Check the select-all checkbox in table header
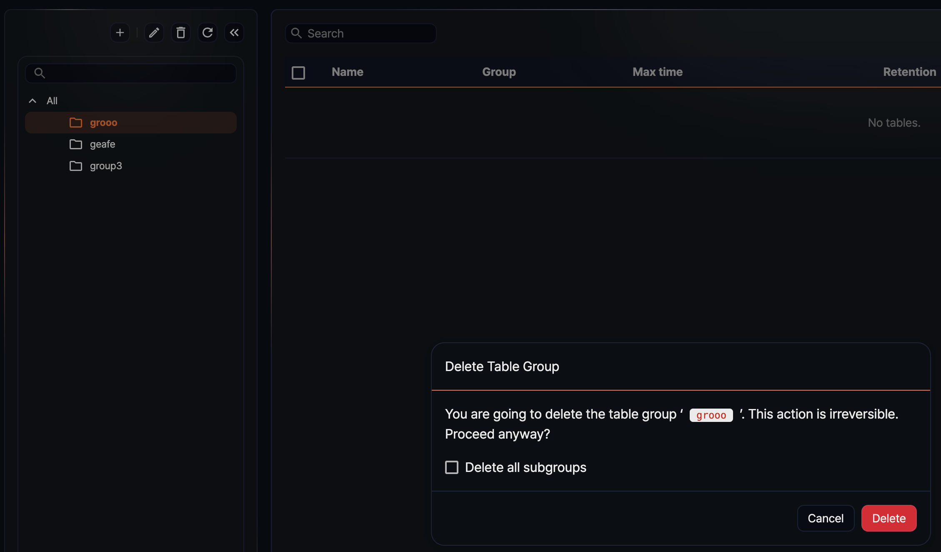Screen dimensions: 941x552 point(298,72)
